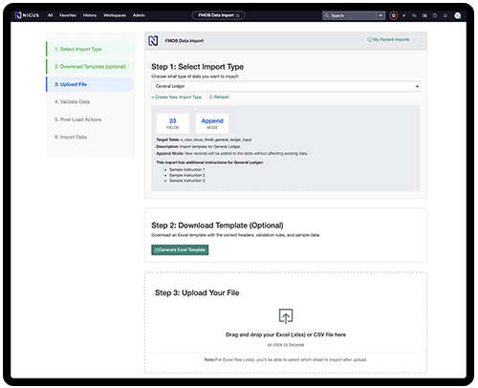
Task: Open the All menu
Action: pyautogui.click(x=50, y=15)
